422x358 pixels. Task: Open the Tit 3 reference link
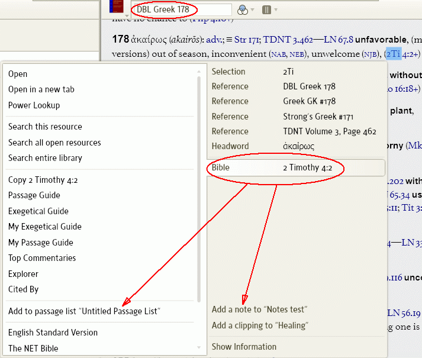[x=412, y=208]
